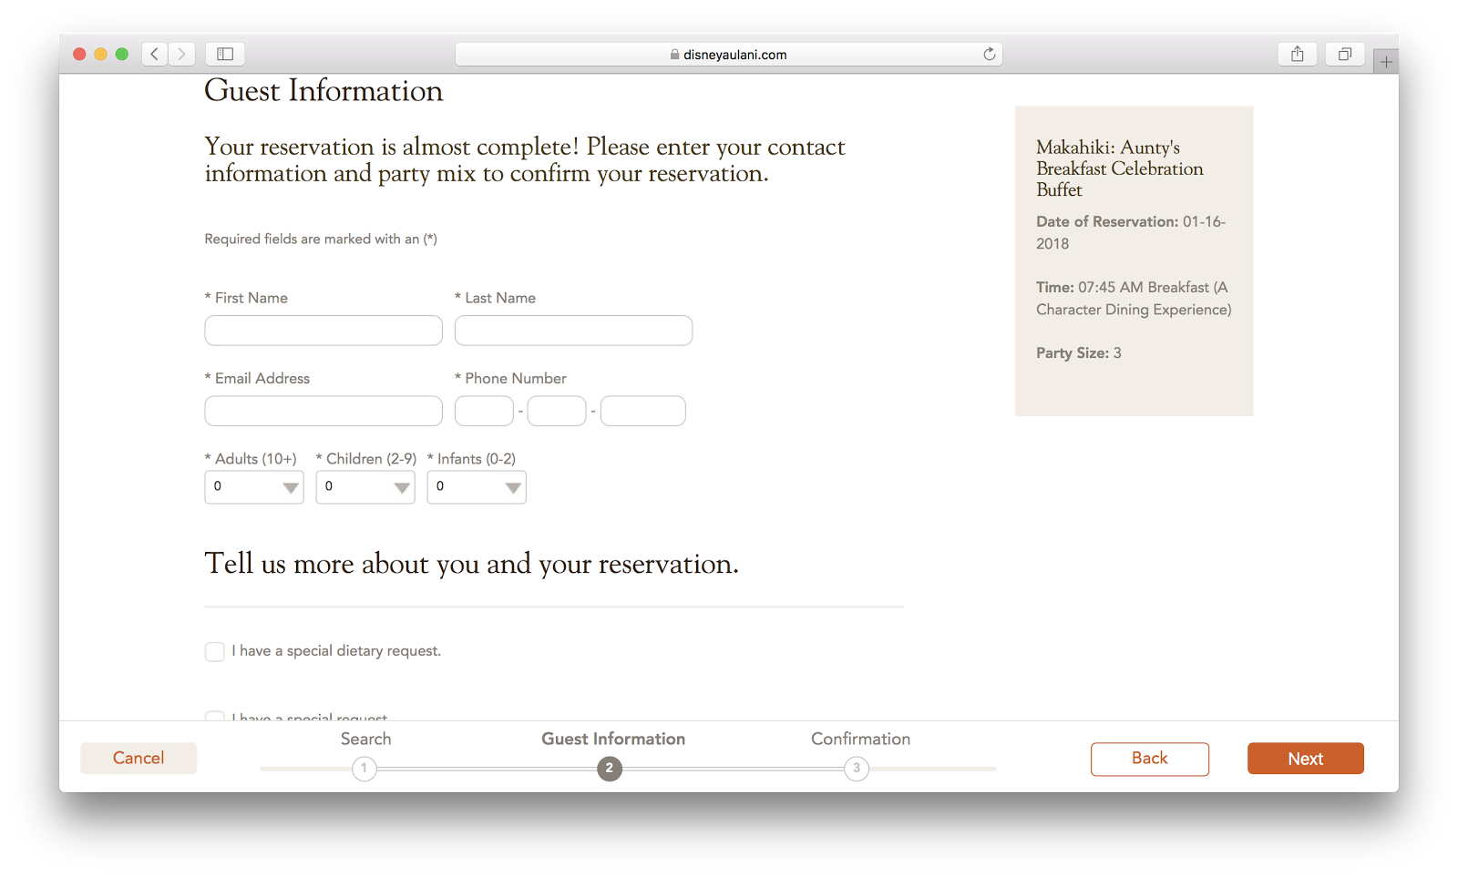
Task: Click the disneyaulani.com address bar
Action: (728, 55)
